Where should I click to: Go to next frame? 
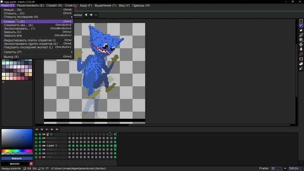pyautogui.click(x=52, y=129)
